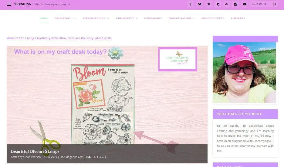Click the post date 29, Jul 2019
Viewport: 284px width, 167px height.
click(x=50, y=157)
